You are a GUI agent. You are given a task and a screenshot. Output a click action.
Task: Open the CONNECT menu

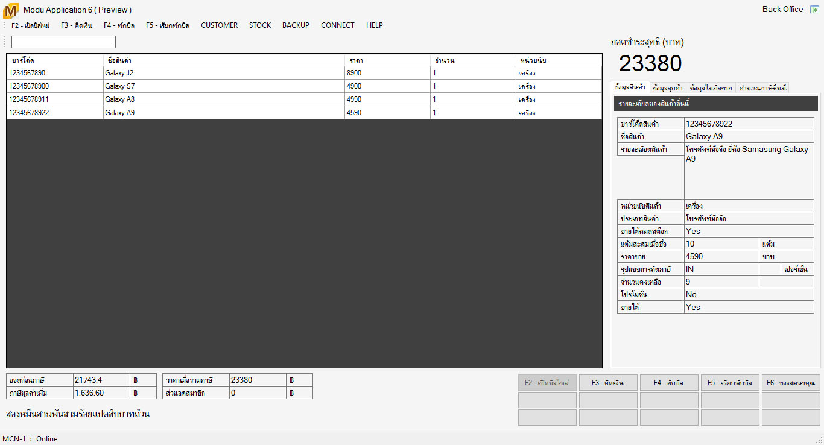(338, 25)
